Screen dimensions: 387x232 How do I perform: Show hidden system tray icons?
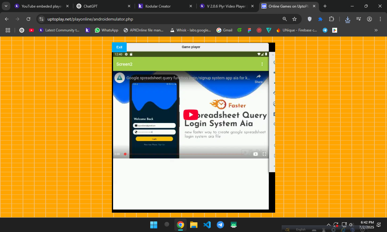coord(329,225)
